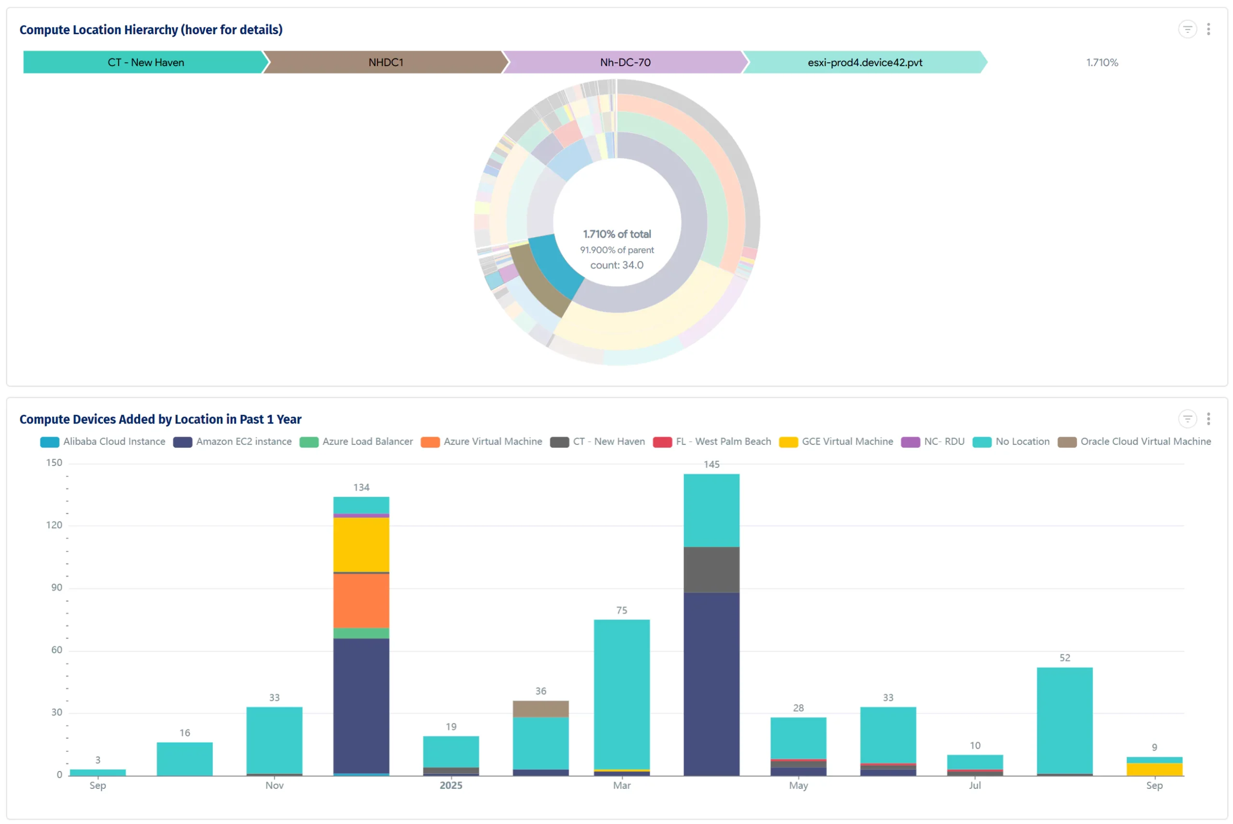Open kebab menu of Compute Devices Added chart
1233x824 pixels.
click(x=1208, y=419)
